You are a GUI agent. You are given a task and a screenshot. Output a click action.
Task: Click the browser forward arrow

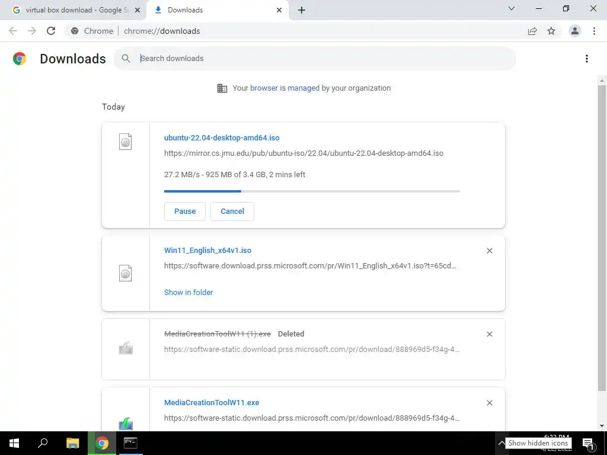(32, 31)
